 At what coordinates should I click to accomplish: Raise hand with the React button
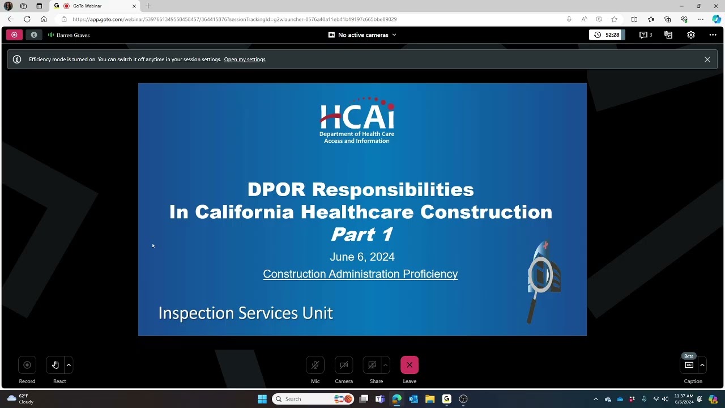[x=56, y=365]
